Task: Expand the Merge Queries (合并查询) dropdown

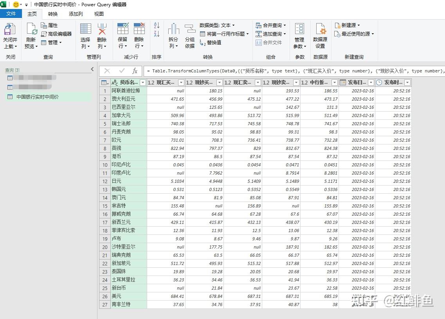Action: coord(285,25)
